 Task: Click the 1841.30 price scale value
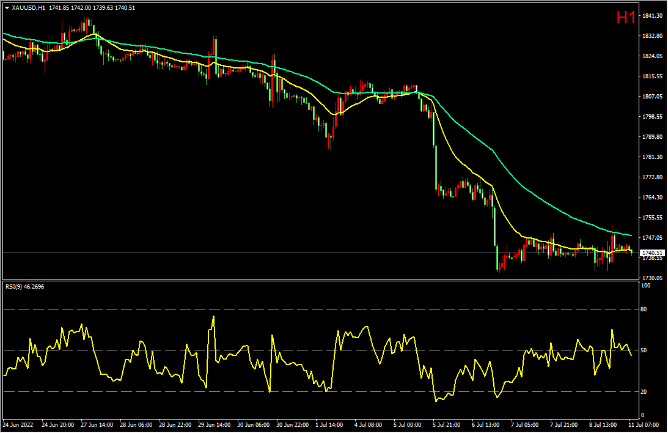[652, 16]
